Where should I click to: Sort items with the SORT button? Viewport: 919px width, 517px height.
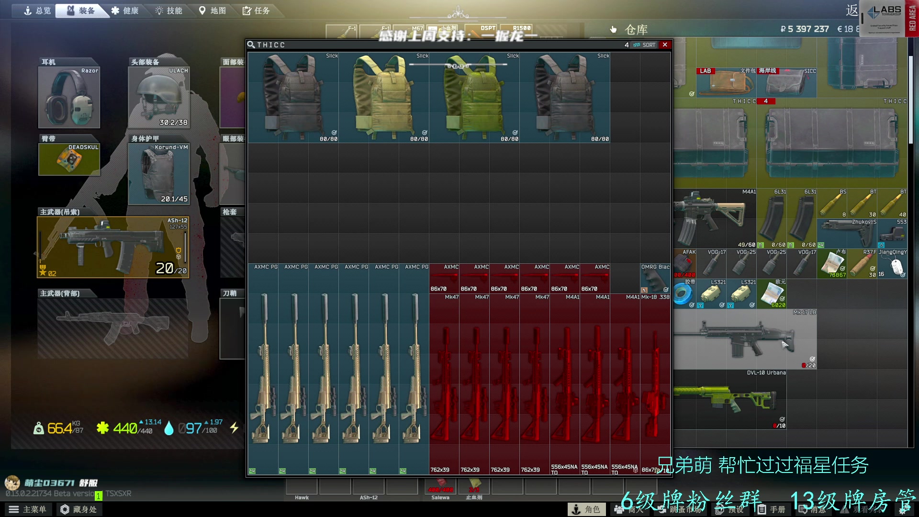pyautogui.click(x=644, y=45)
